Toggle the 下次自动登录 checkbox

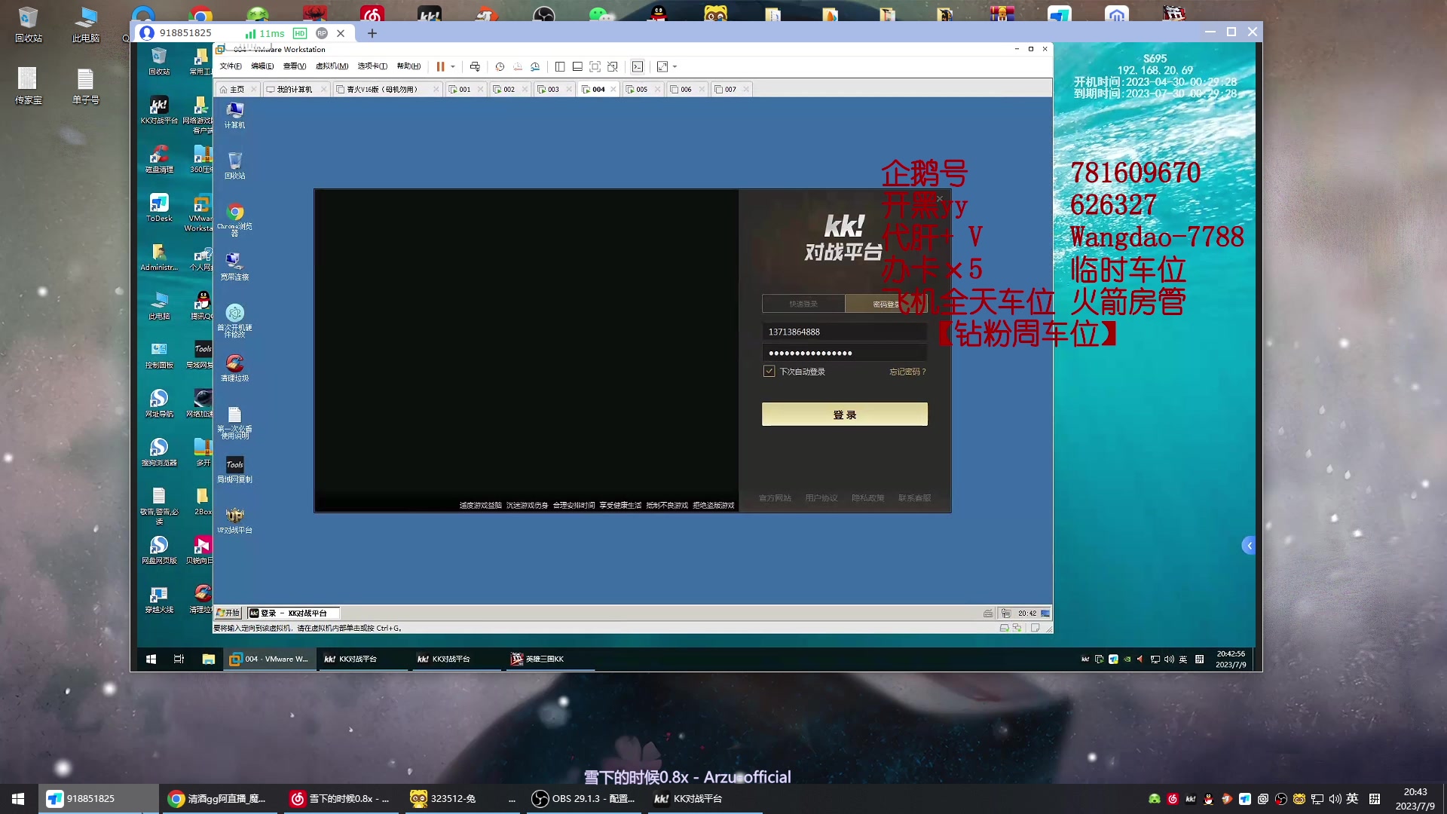point(769,372)
